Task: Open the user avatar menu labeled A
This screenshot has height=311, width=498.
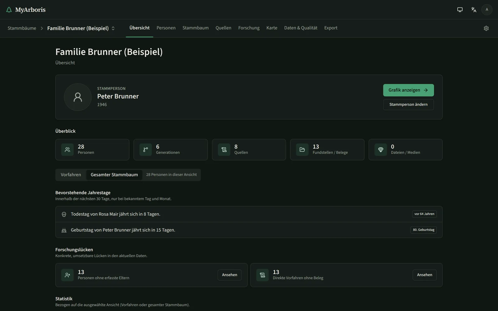Action: point(487,10)
